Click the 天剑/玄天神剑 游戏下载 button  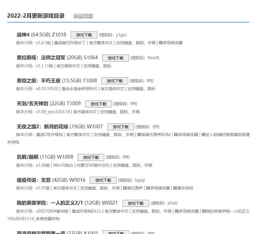pyautogui.click(x=98, y=104)
